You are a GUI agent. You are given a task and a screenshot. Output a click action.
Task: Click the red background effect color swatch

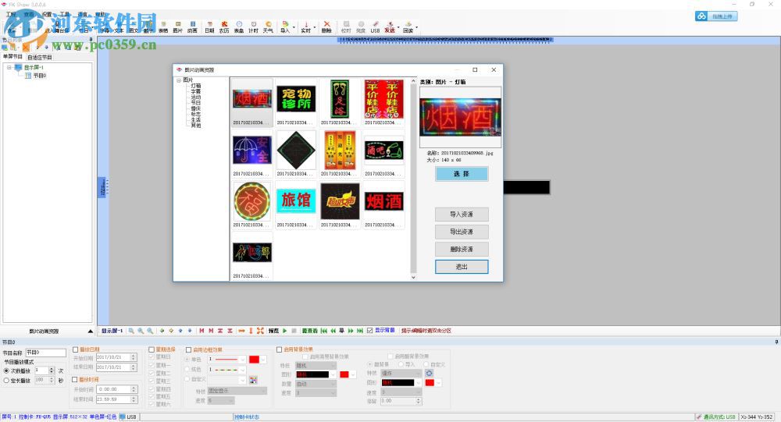coord(344,374)
